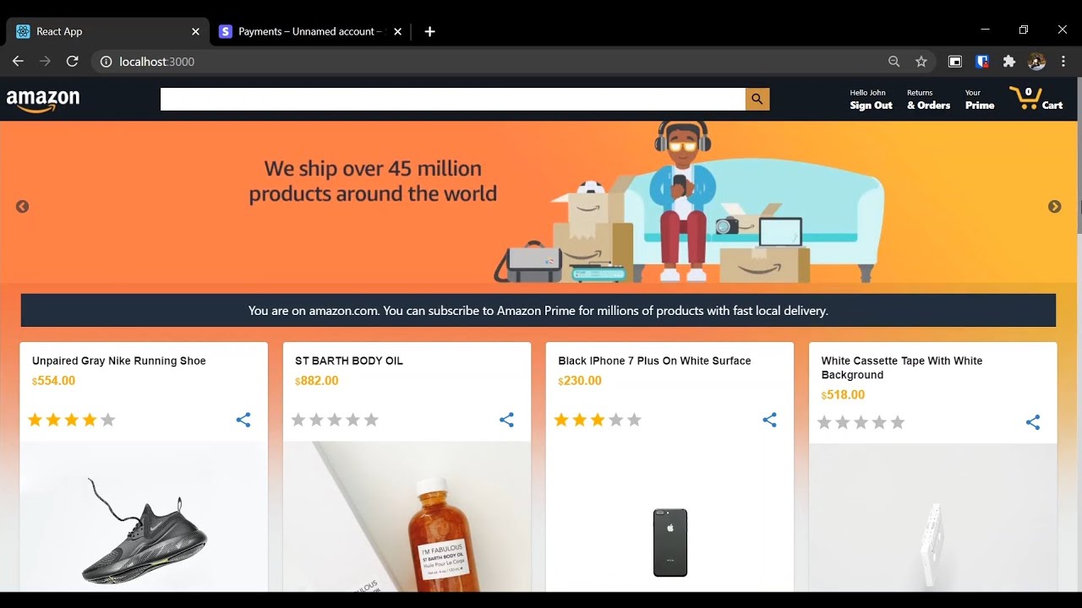Click browser forward arrow
The image size is (1082, 608).
(45, 62)
